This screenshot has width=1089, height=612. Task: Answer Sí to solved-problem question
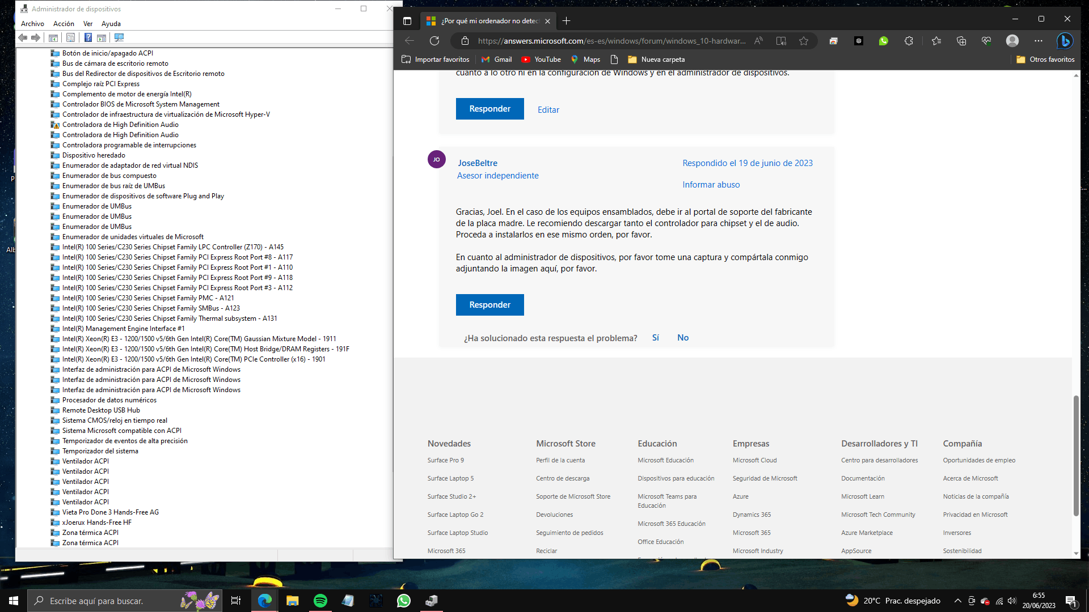pyautogui.click(x=655, y=338)
